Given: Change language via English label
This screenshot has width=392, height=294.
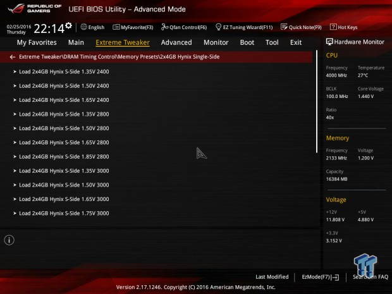Looking at the screenshot, I should 96,27.
